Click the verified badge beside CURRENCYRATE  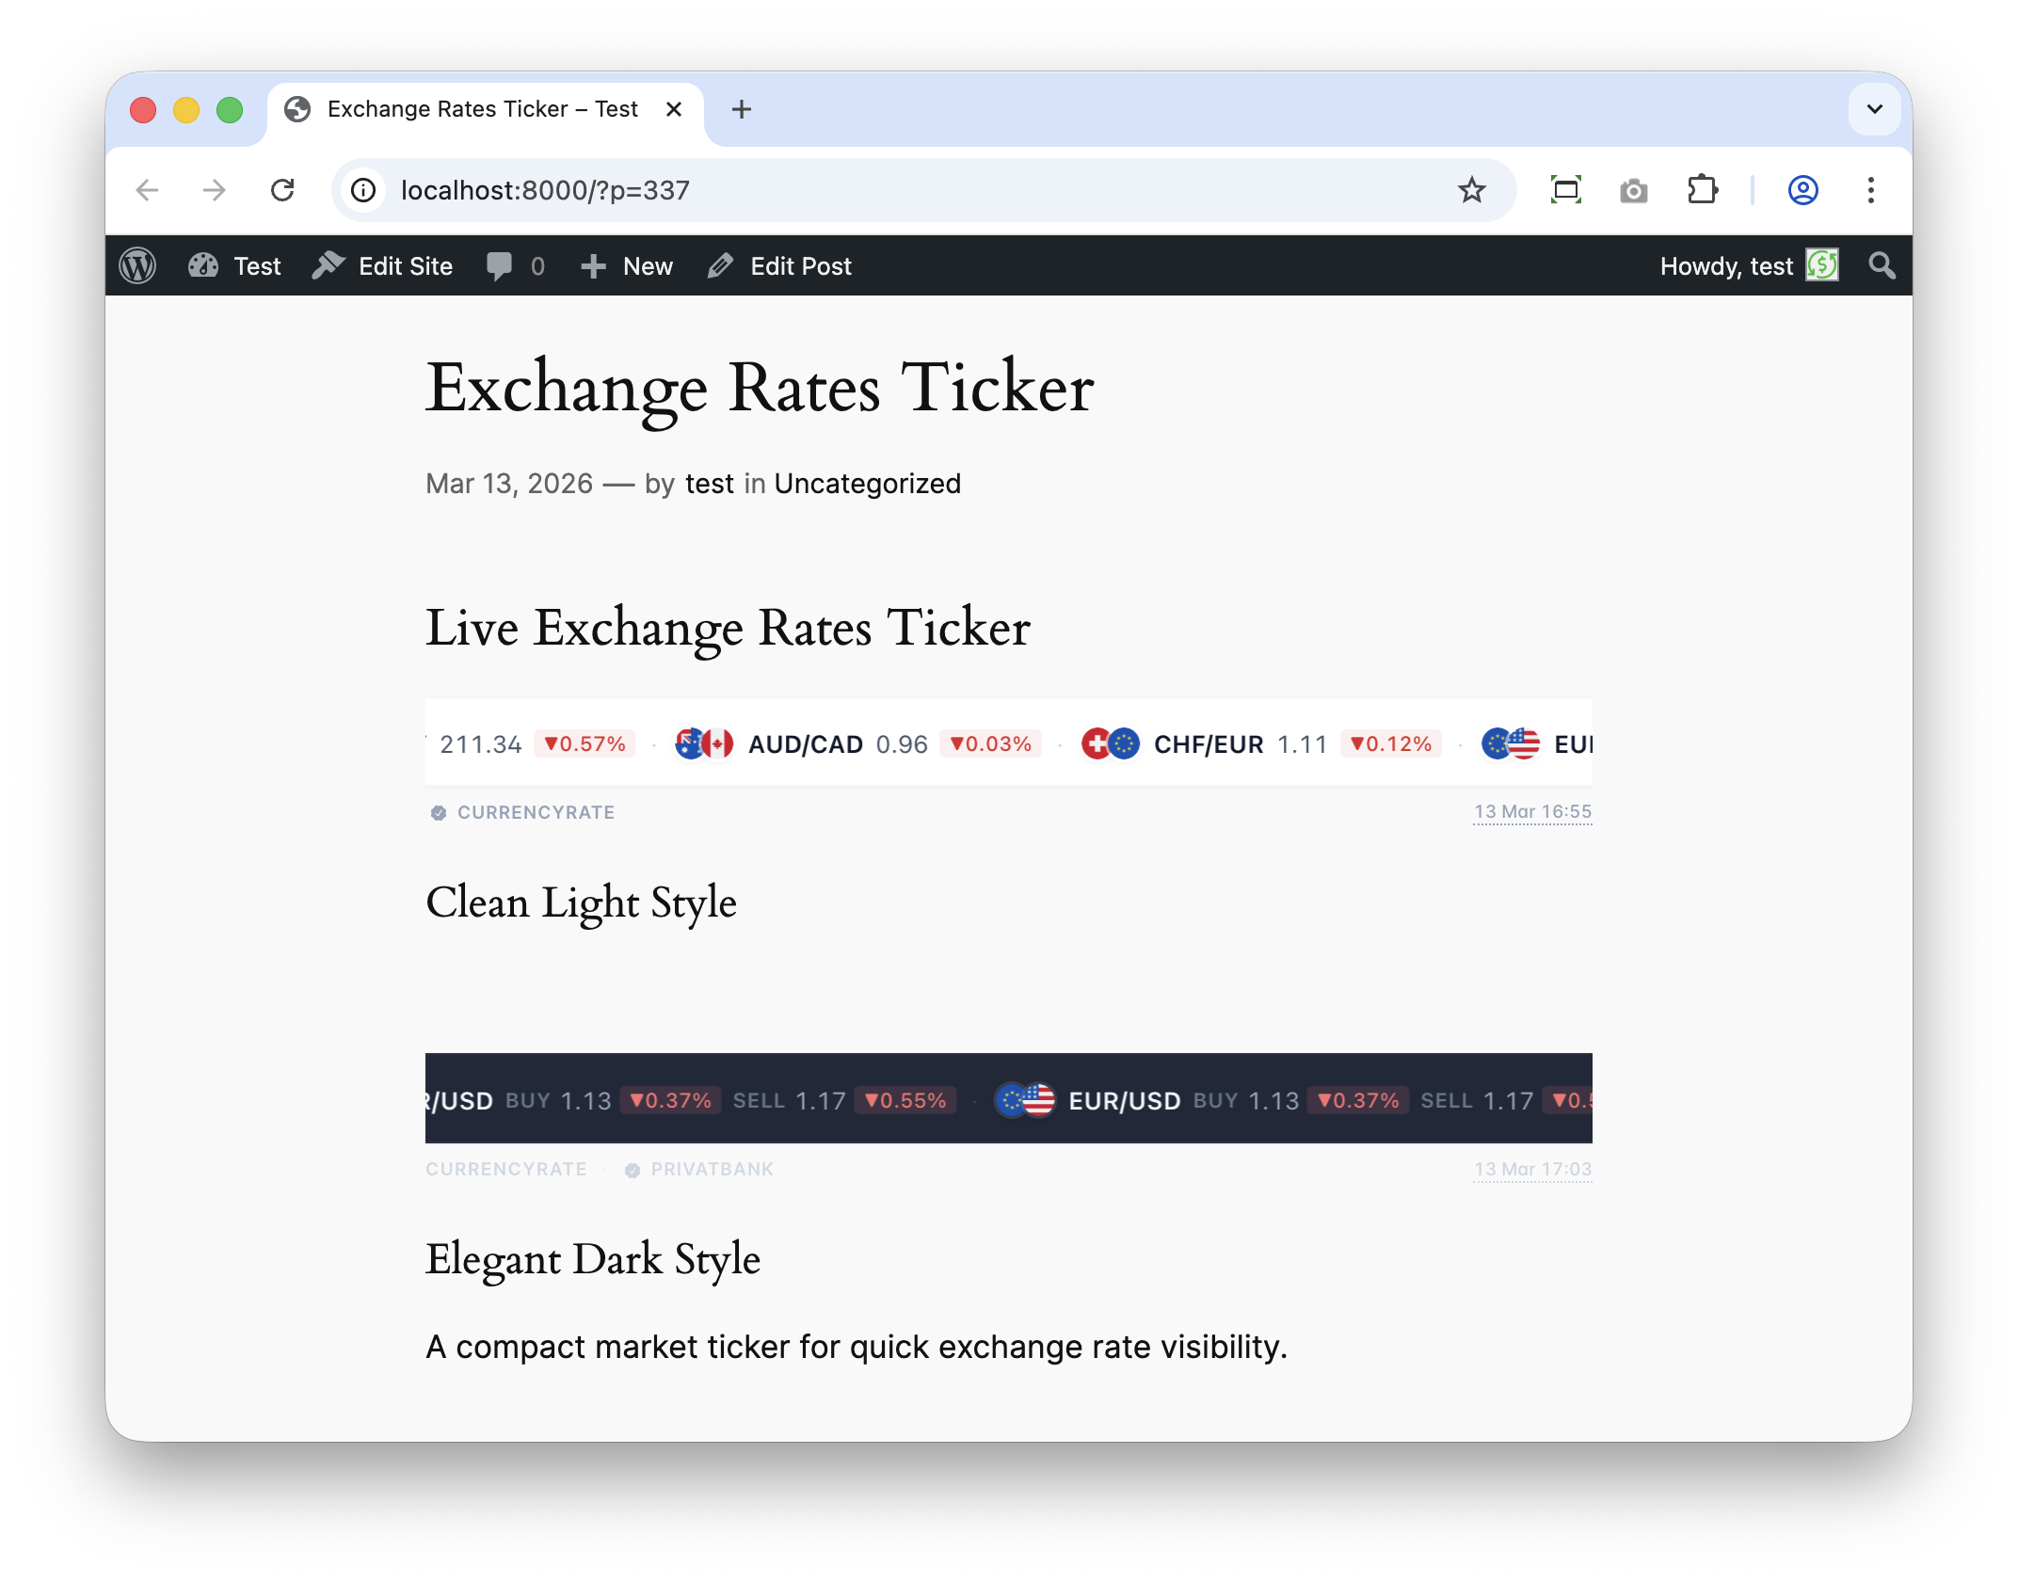click(x=439, y=812)
